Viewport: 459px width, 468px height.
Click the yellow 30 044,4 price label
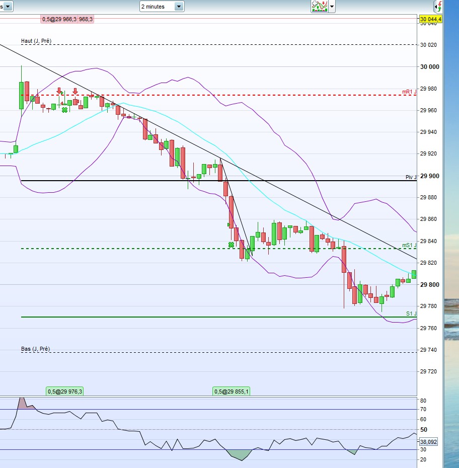[430, 20]
